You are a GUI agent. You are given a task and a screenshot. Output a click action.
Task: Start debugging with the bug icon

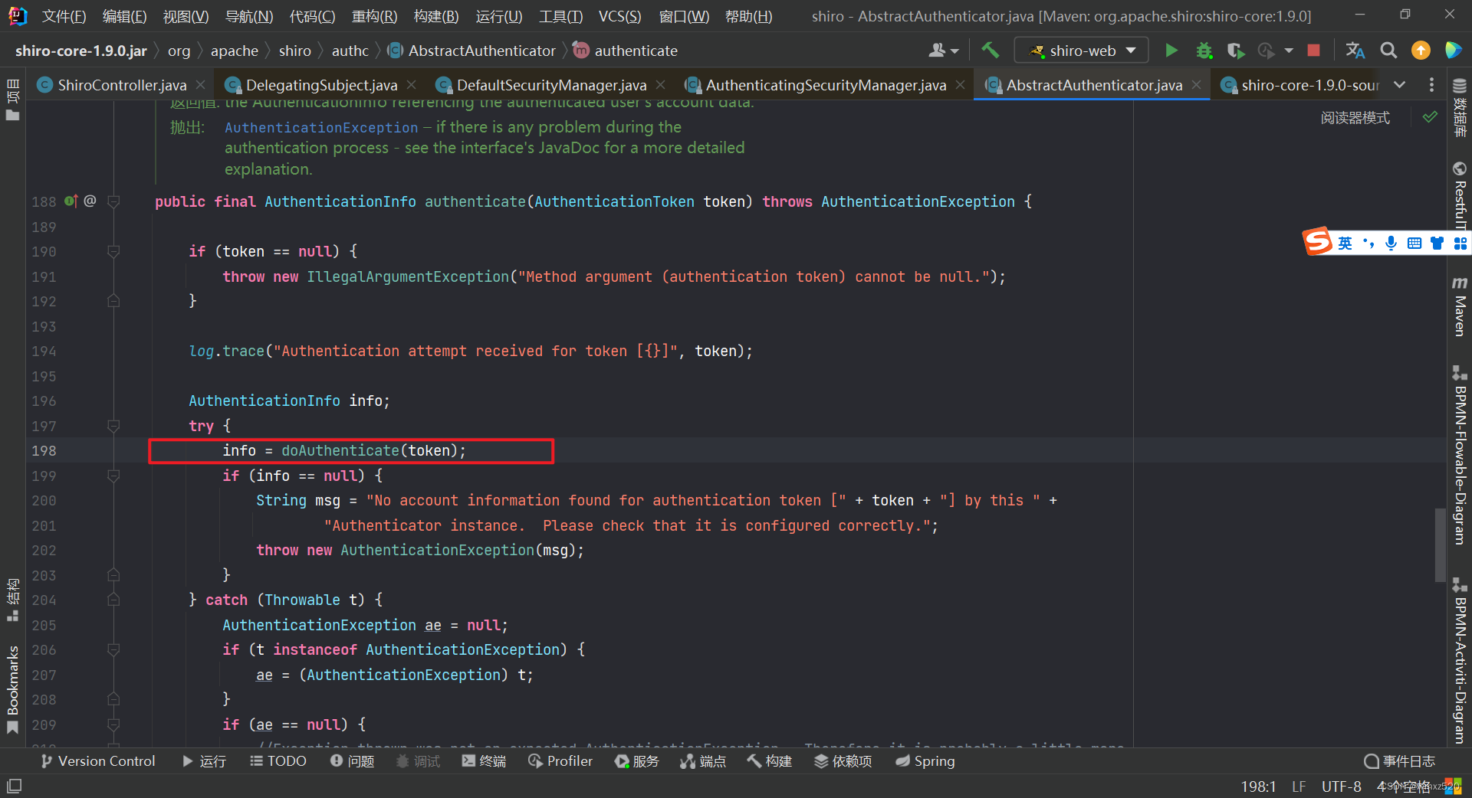coord(1204,51)
